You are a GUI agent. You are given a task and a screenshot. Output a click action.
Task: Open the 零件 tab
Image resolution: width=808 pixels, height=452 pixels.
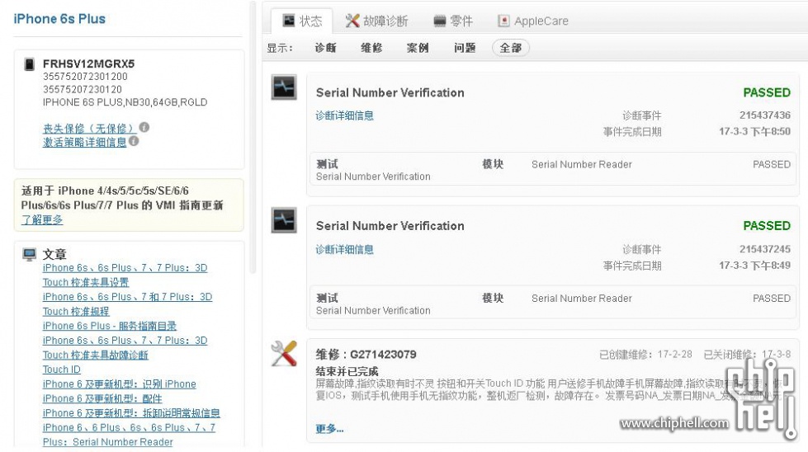[453, 21]
